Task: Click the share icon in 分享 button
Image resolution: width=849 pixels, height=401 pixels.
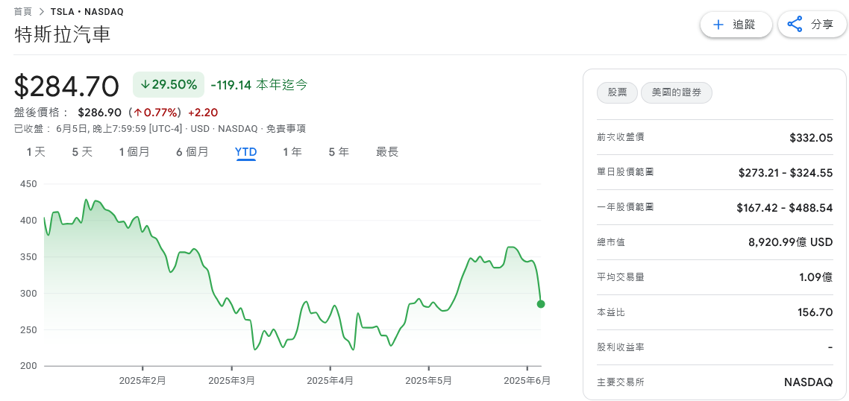Action: (795, 25)
